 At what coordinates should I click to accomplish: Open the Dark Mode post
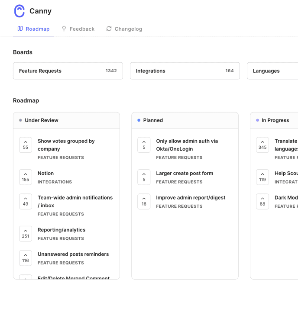(x=286, y=198)
